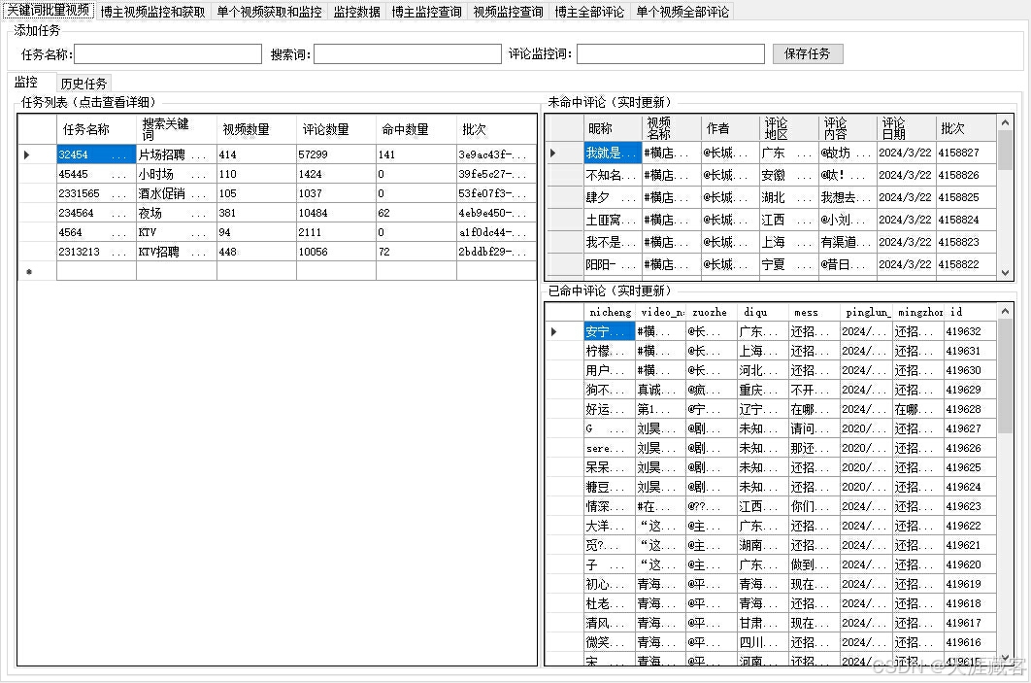Screen dimensions: 1031x683
Task: Click region cell 湖北
Action: [x=788, y=197]
